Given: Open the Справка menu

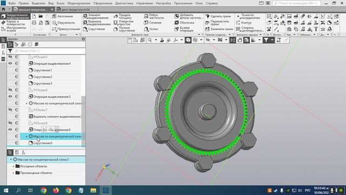Looking at the screenshot, I should tap(211, 3).
